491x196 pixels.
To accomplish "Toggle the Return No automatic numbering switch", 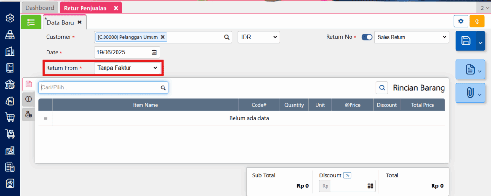I will pos(367,37).
